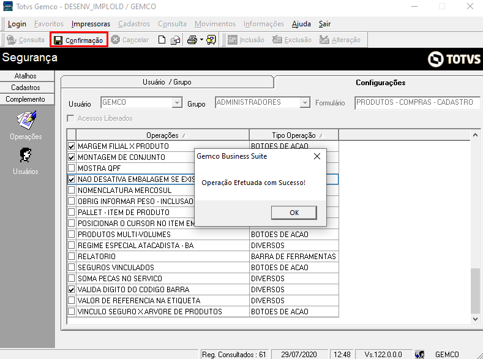Image resolution: width=483 pixels, height=359 pixels.
Task: Click the Cancelar toolbar icon
Action: tap(115, 40)
